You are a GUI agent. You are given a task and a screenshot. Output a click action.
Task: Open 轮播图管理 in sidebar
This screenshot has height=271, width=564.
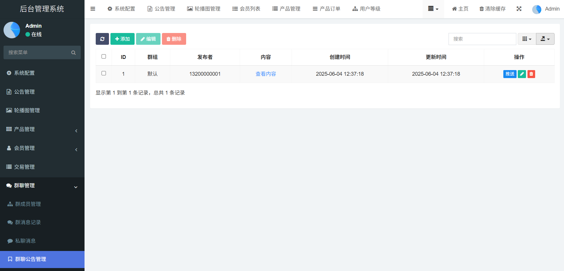(x=42, y=110)
